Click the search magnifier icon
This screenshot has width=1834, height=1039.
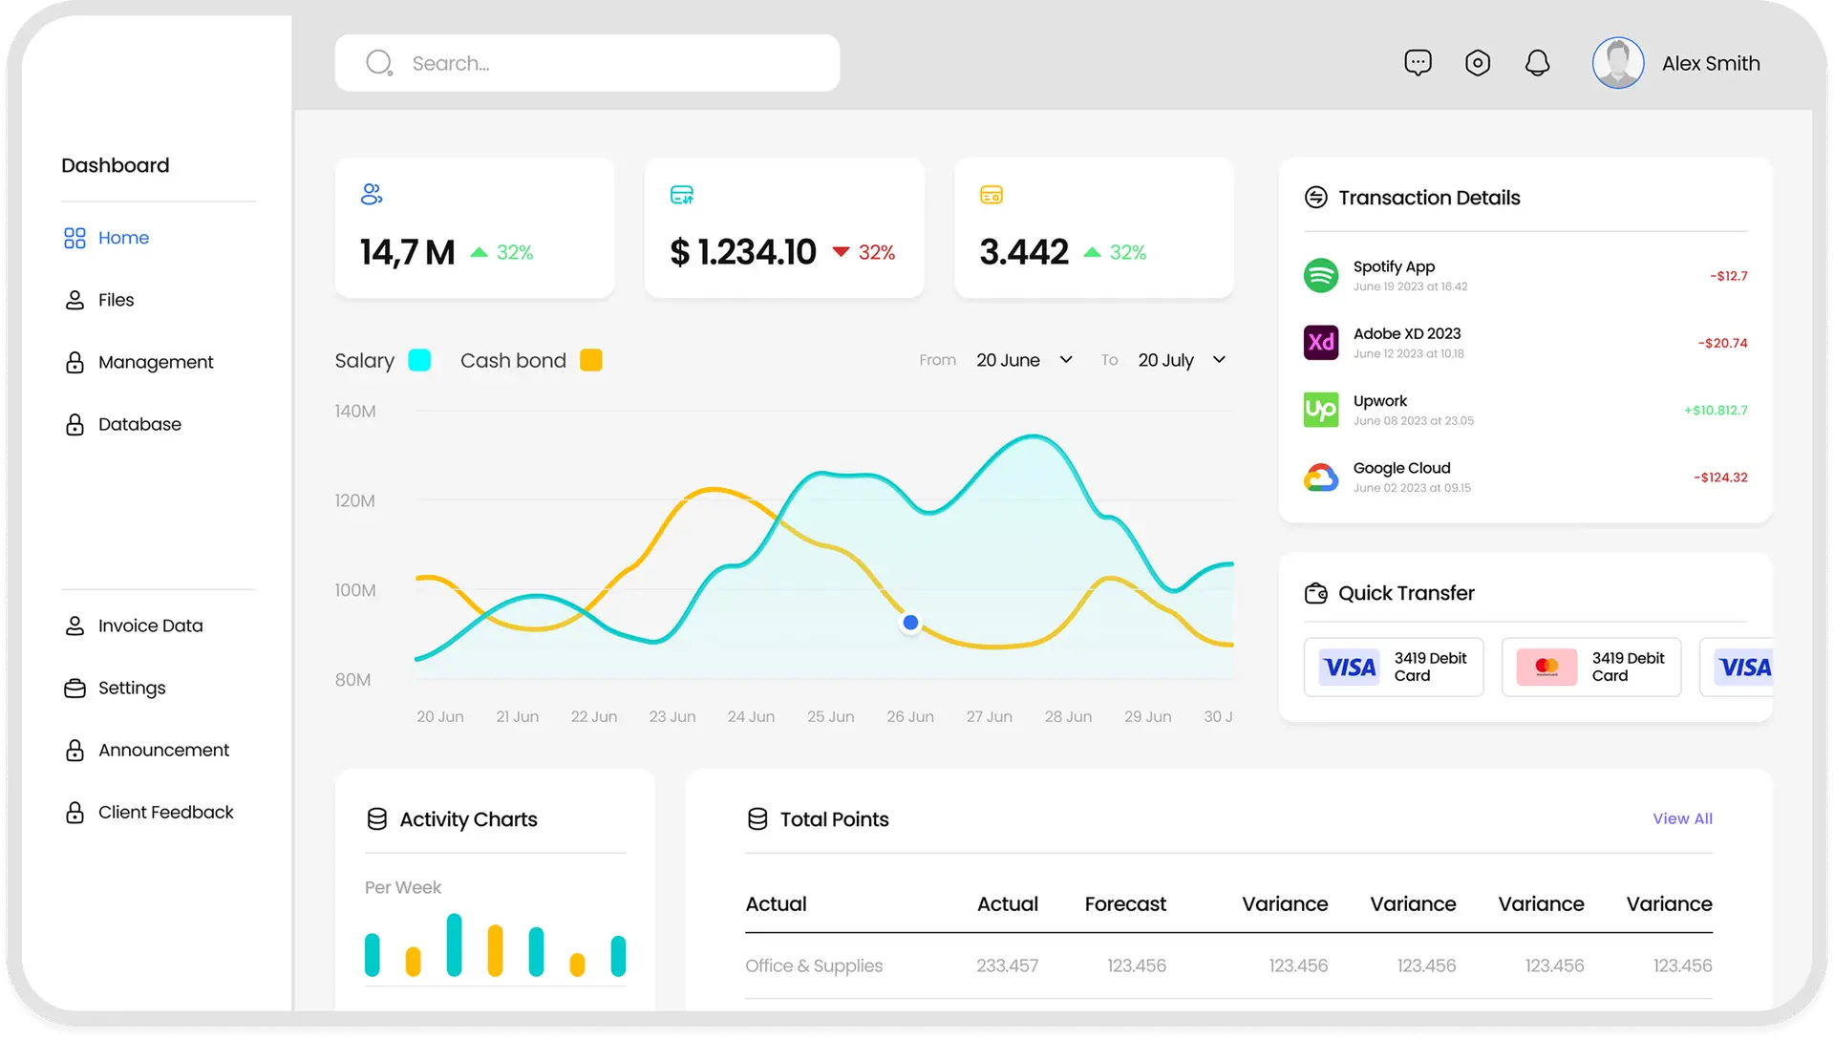click(379, 63)
